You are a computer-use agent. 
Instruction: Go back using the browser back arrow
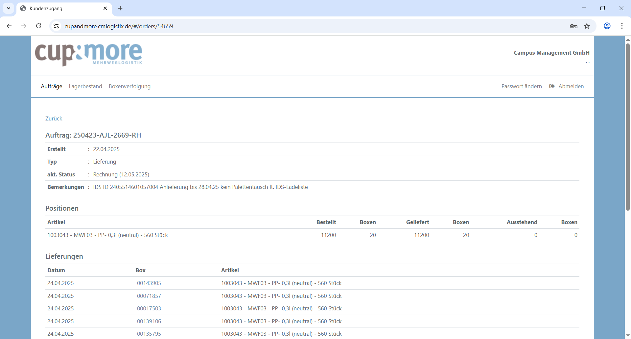[9, 26]
